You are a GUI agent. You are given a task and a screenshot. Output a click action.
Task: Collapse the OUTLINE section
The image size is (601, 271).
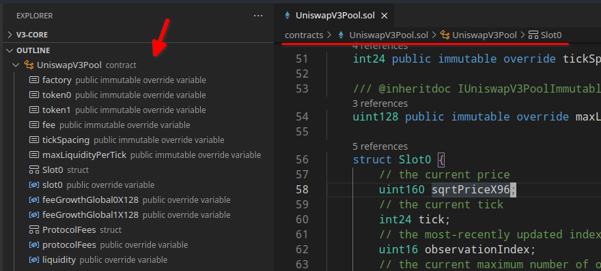(x=10, y=50)
